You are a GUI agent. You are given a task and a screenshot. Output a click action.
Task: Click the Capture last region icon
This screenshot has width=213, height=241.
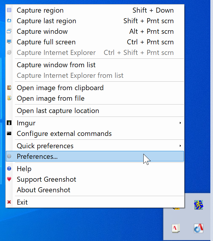click(x=9, y=21)
